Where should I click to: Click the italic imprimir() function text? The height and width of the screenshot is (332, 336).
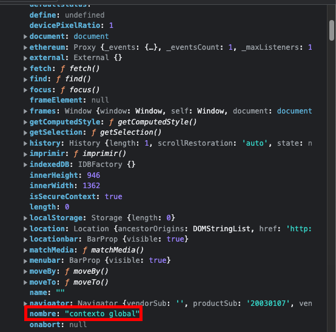(x=104, y=154)
